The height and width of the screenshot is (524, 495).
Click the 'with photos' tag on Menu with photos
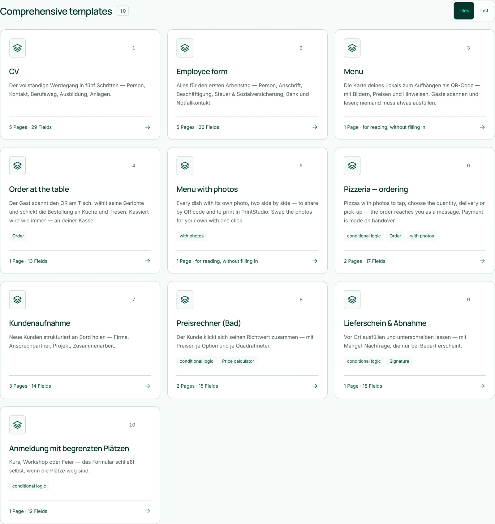[192, 236]
